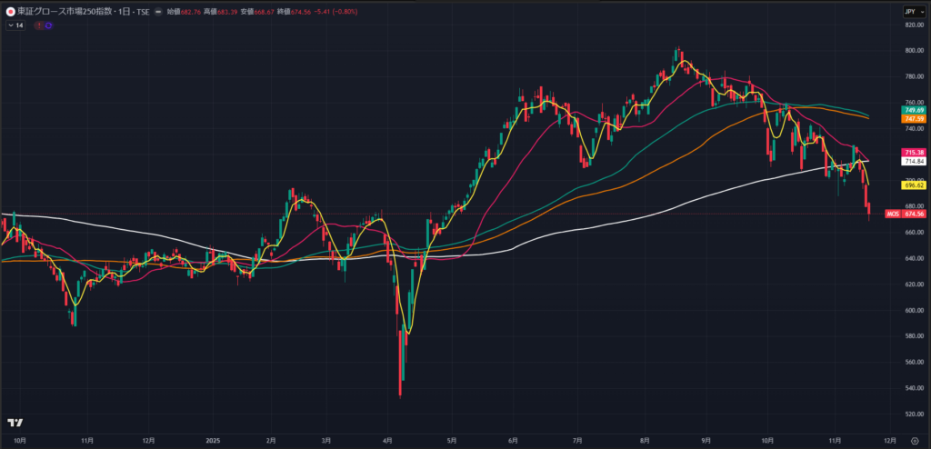Click the 6月 label on time axis
Image resolution: width=931 pixels, height=449 pixels.
pyautogui.click(x=514, y=441)
